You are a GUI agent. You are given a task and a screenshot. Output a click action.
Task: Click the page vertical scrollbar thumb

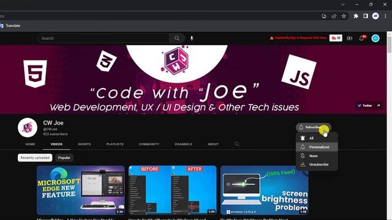[x=390, y=45]
